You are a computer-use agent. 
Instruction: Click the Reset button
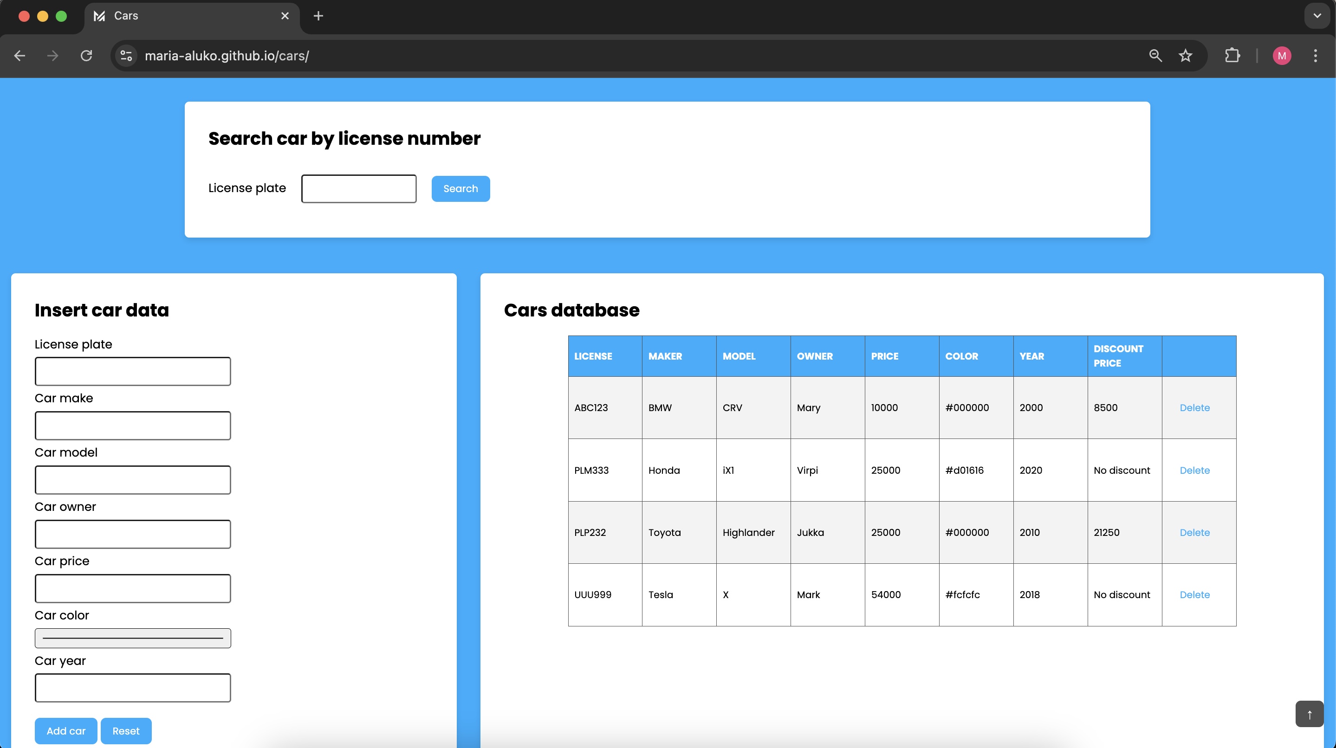[x=126, y=730]
